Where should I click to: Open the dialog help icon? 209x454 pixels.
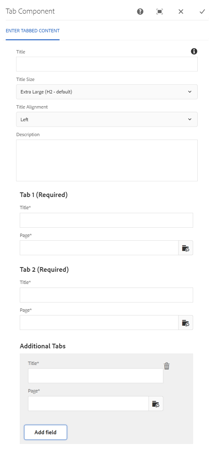140,11
